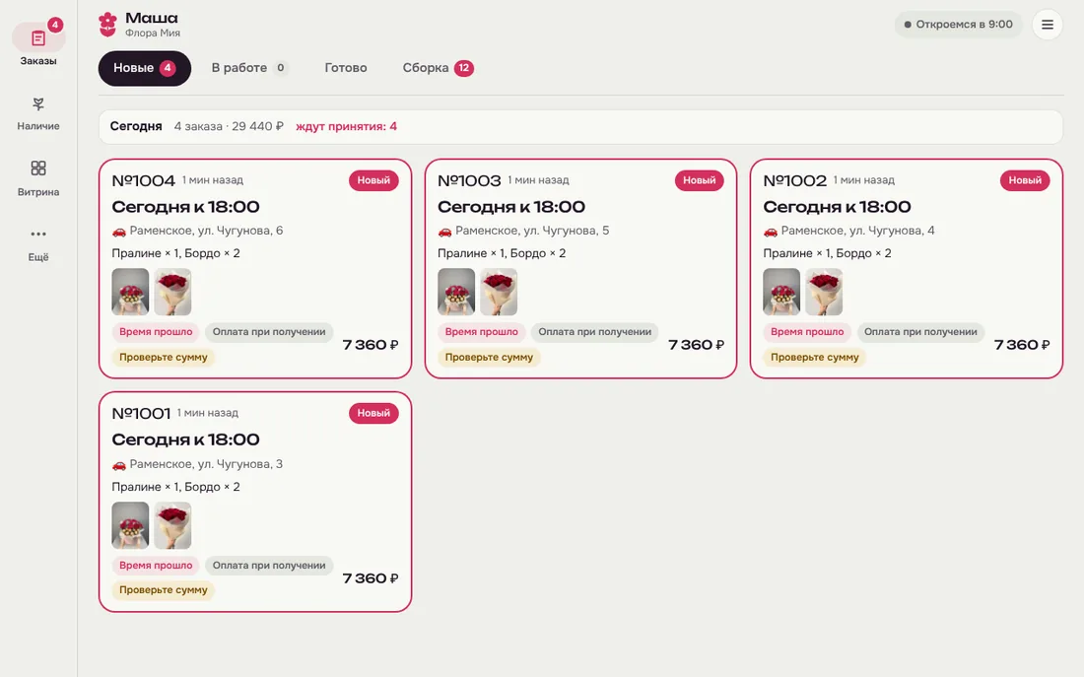
Task: Click the Новый badge on order №1002
Action: pos(1025,180)
